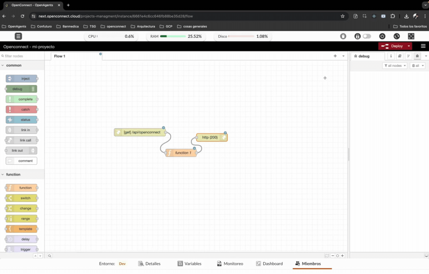Image resolution: width=429 pixels, height=274 pixels.
Task: Select the catch node in palette
Action: 21,110
